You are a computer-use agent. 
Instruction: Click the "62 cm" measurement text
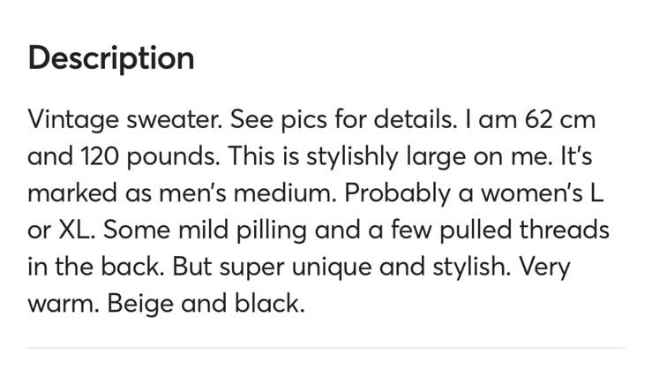click(x=560, y=119)
